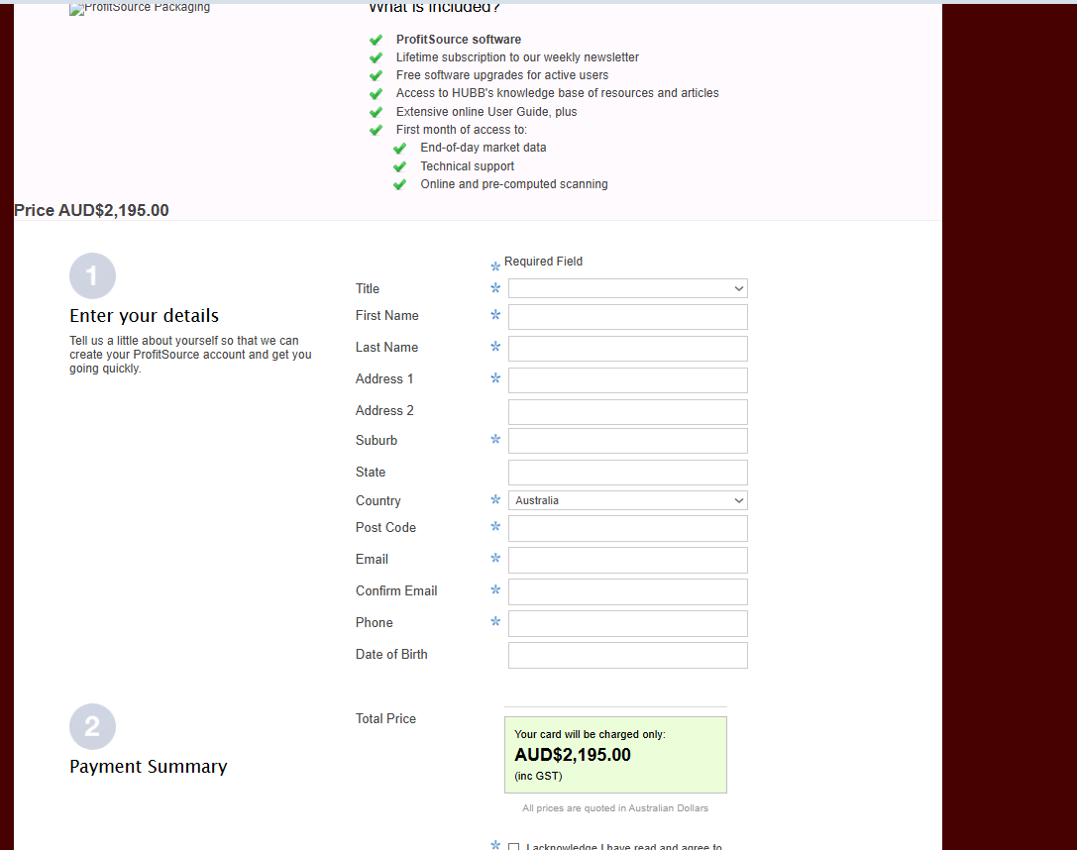Screen dimensions: 1077x850
Task: Click the step 2 circle icon
Action: pos(92,727)
